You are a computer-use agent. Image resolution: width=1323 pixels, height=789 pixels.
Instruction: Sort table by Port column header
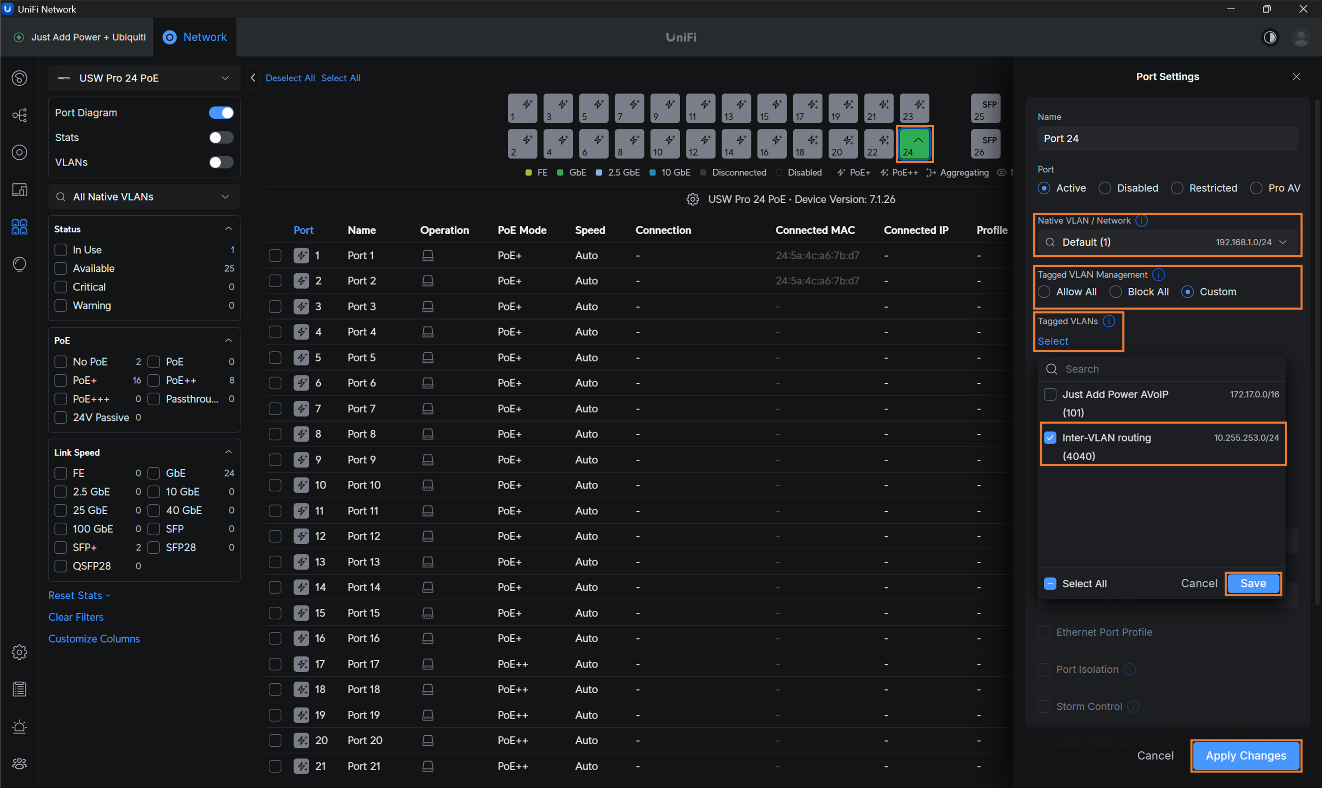tap(303, 230)
